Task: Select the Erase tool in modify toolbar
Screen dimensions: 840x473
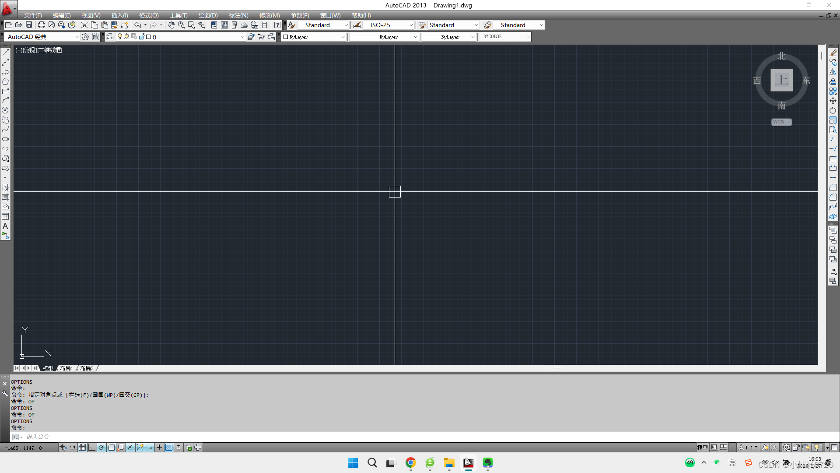Action: pos(833,53)
